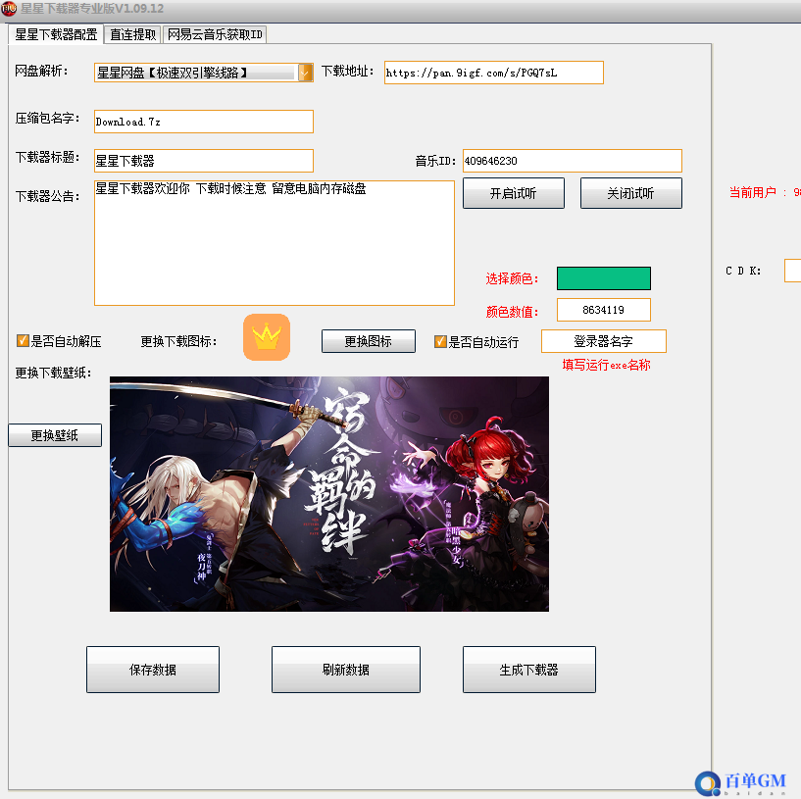Click the 开启试听 button
Viewport: 801px width, 799px height.
pos(514,193)
